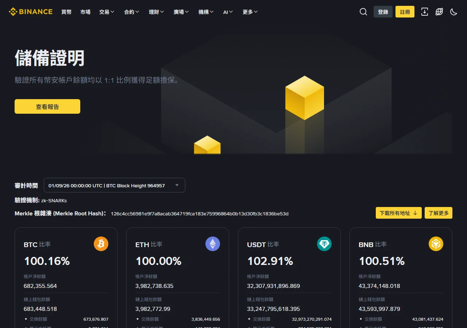Expand the 廣場 dropdown menu

181,12
